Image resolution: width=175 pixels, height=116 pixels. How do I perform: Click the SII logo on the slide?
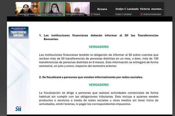18,109
